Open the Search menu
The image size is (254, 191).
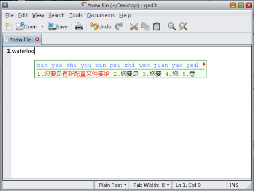(x=57, y=15)
